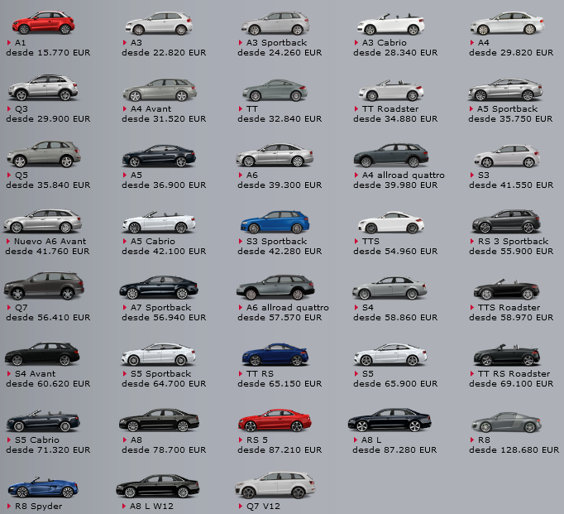
Task: Click the red A1 car image
Action: click(43, 22)
